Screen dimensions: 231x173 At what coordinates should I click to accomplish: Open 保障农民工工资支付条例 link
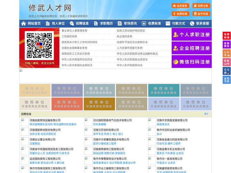pos(76,54)
